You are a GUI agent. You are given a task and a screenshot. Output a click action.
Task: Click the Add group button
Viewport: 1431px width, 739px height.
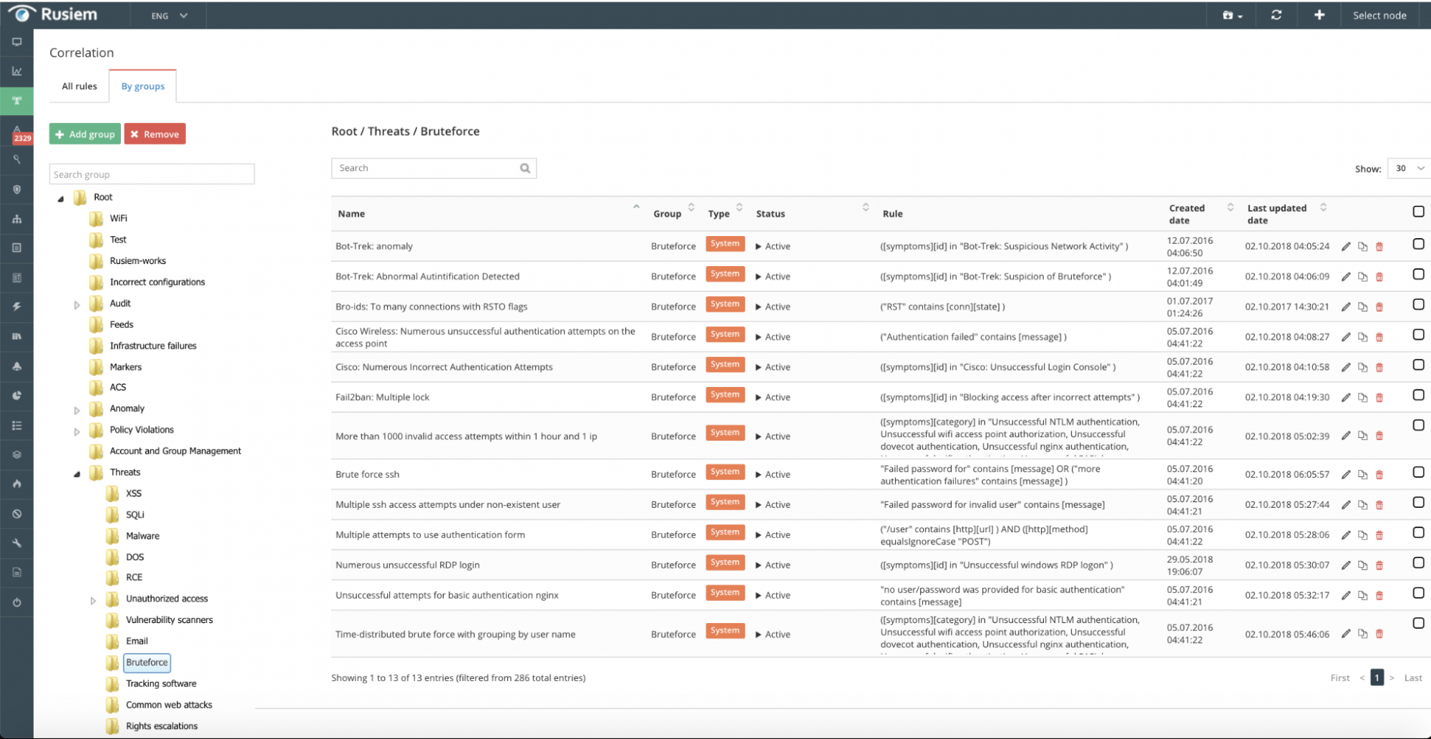pyautogui.click(x=85, y=134)
